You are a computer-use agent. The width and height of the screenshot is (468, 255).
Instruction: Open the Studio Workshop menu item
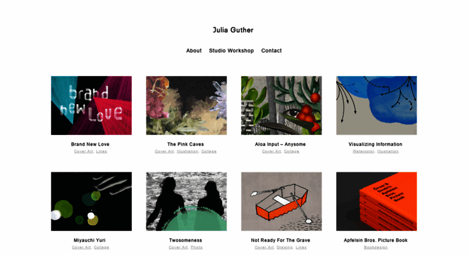coord(231,51)
